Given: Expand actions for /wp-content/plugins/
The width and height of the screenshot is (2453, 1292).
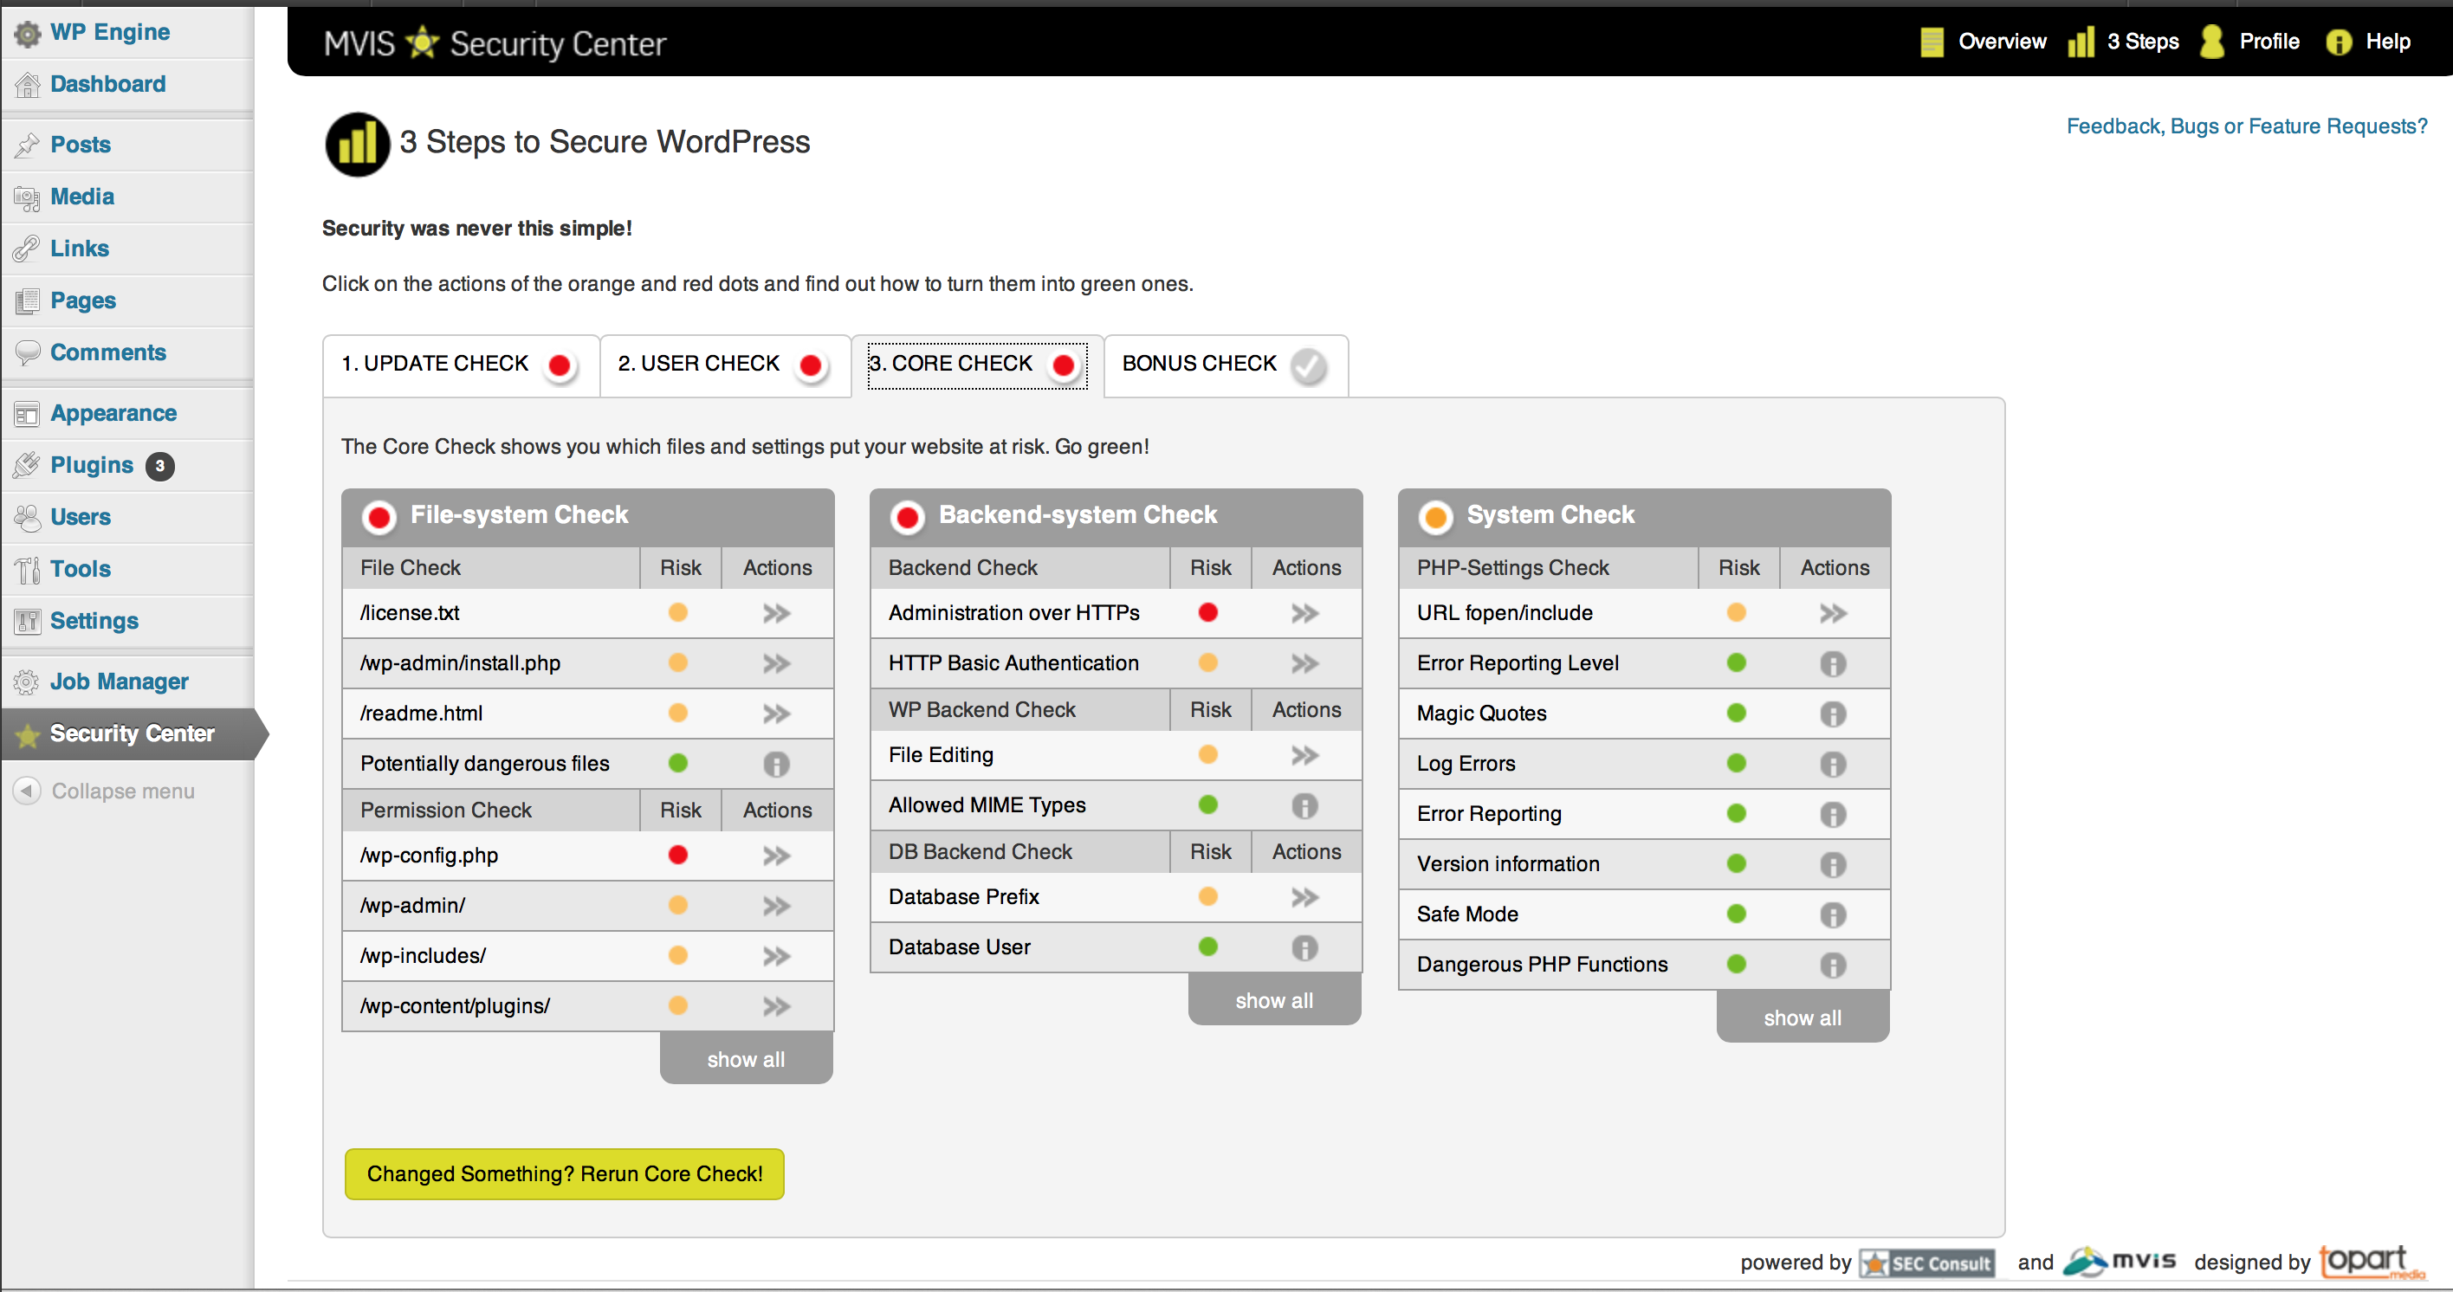Looking at the screenshot, I should tap(776, 1006).
